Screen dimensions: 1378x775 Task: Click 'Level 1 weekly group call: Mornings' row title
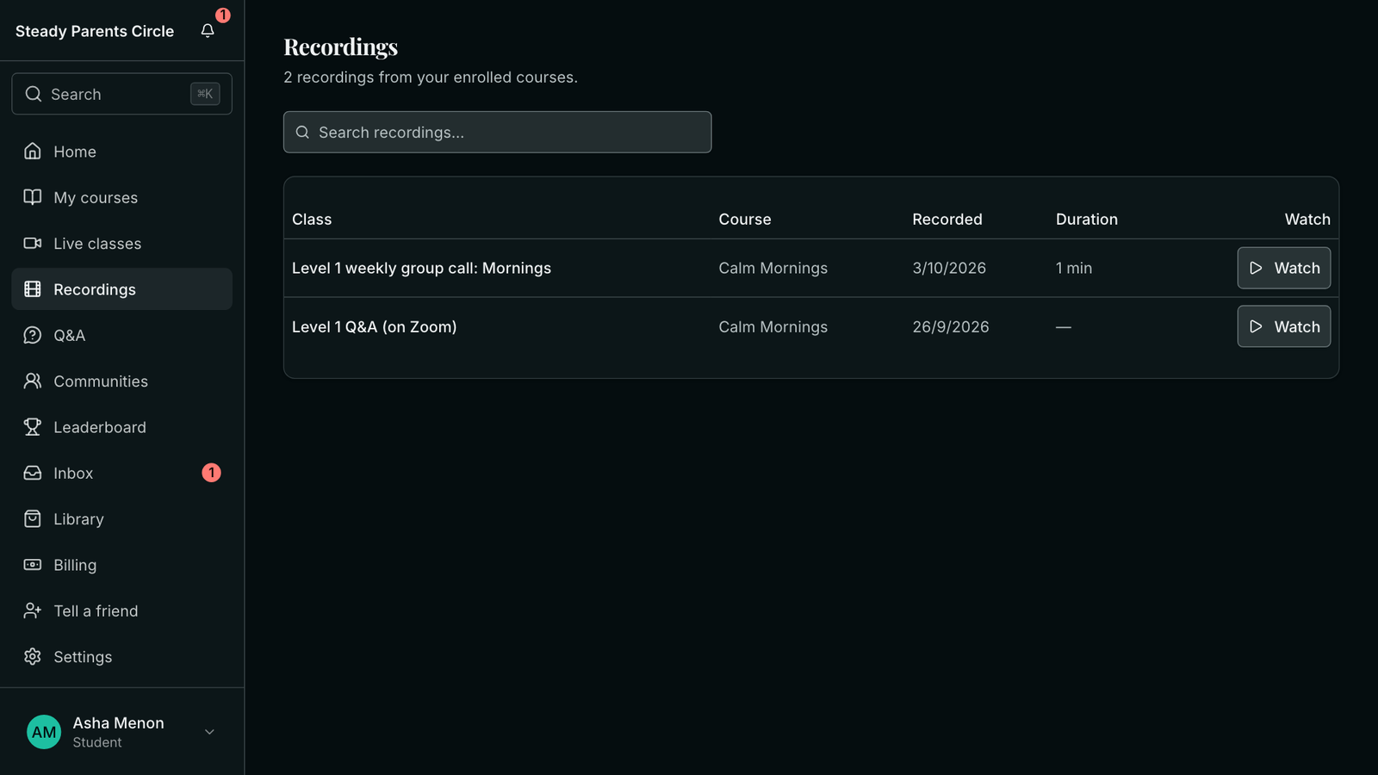tap(421, 268)
